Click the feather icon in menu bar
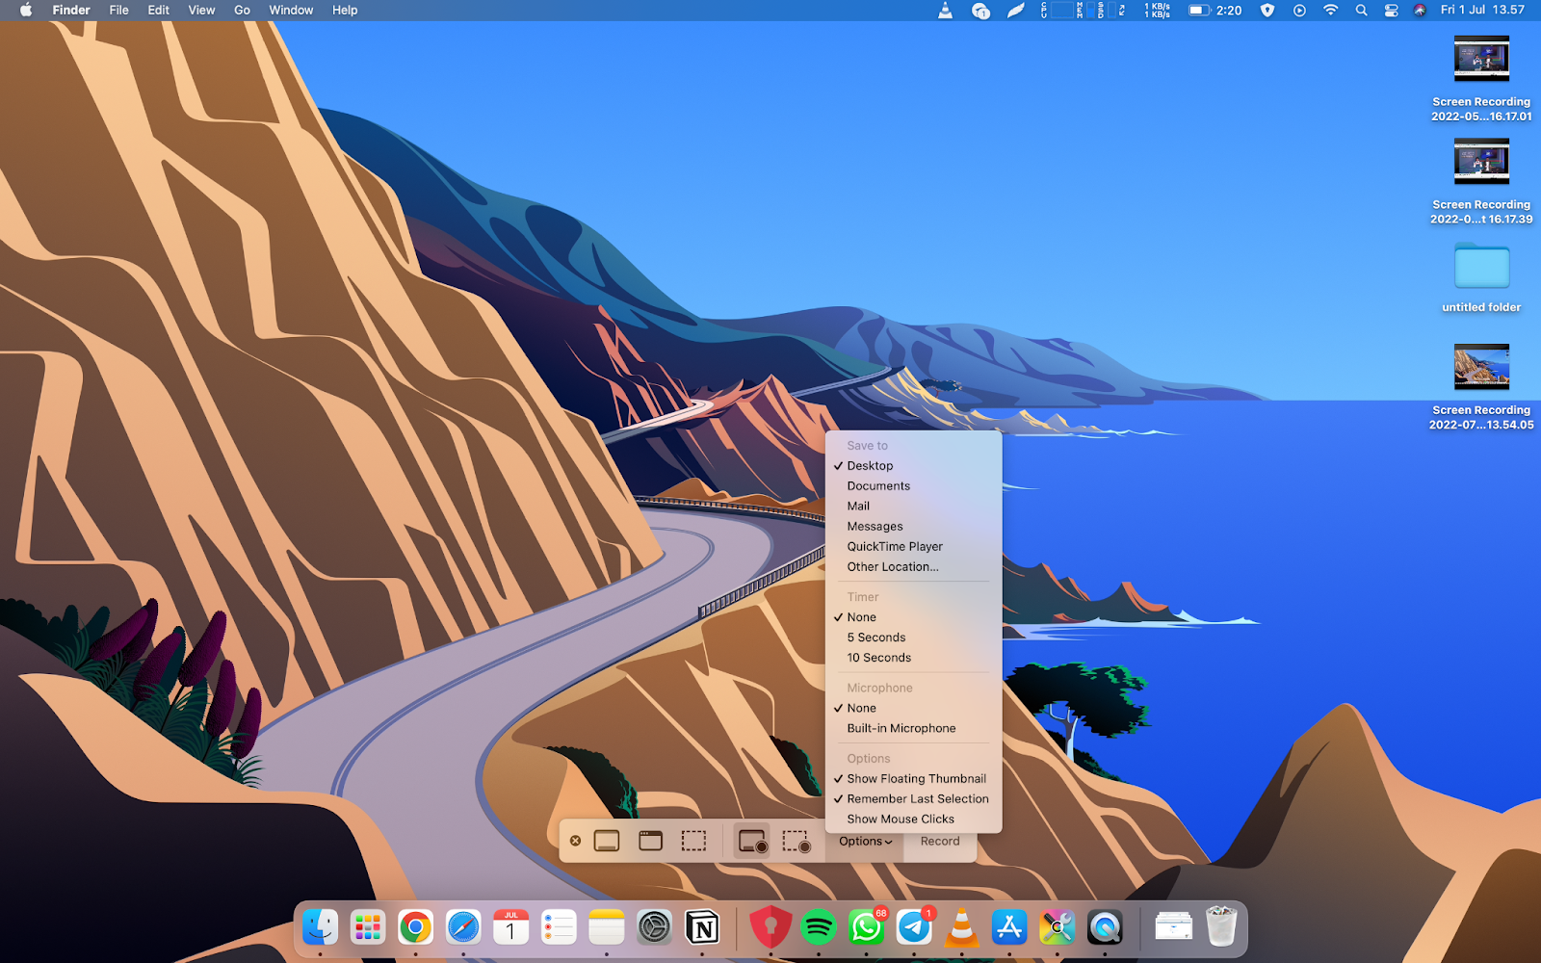 point(1015,10)
